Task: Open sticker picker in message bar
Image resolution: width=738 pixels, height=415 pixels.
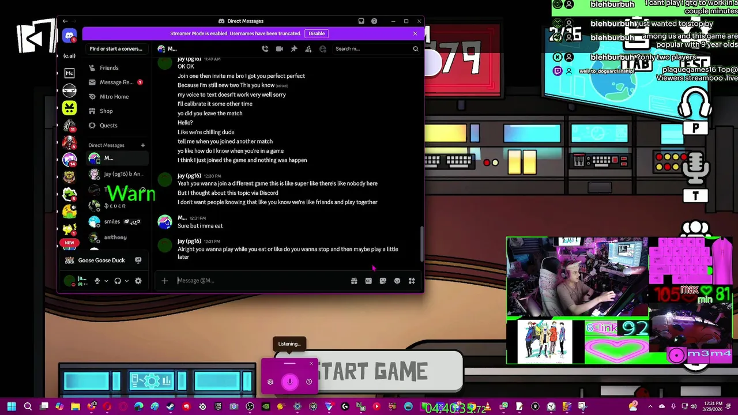Action: pos(383,281)
